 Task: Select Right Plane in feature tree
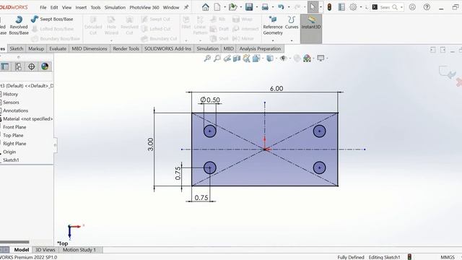click(x=14, y=144)
